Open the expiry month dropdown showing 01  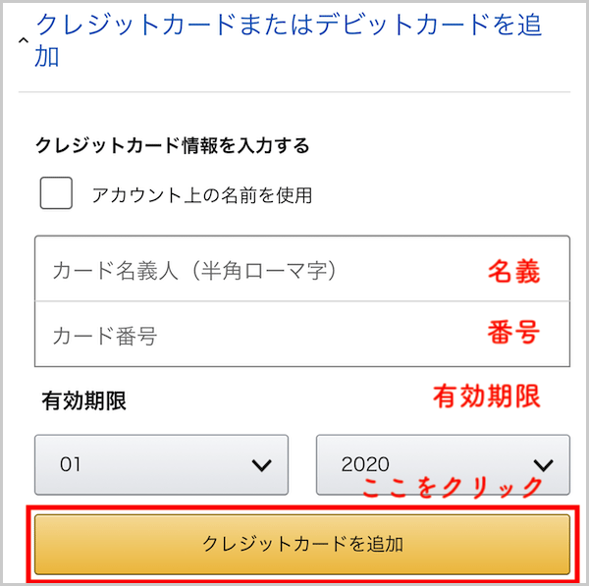tap(161, 464)
